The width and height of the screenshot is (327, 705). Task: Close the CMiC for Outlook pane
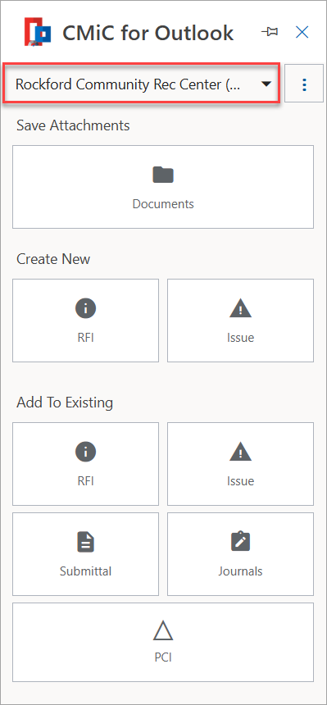[x=302, y=32]
